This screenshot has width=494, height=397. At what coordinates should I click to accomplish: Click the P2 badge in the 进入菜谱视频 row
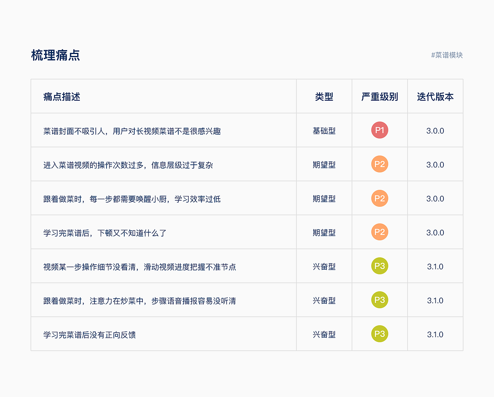point(380,164)
